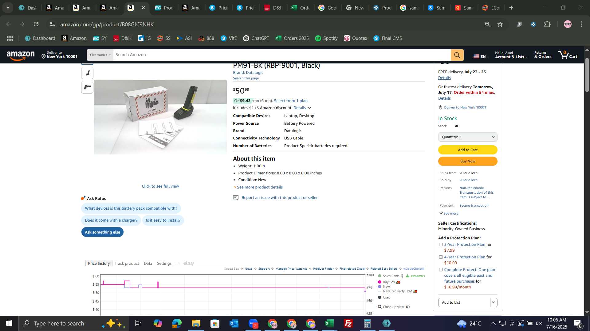Open the Quantity dropdown
590x331 pixels.
[468, 137]
